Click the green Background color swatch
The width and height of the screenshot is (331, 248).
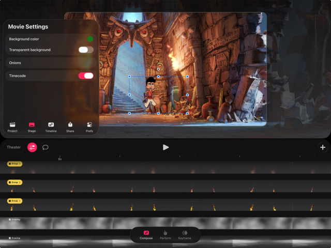point(90,39)
